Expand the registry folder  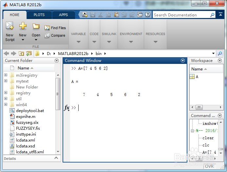(x=6, y=92)
